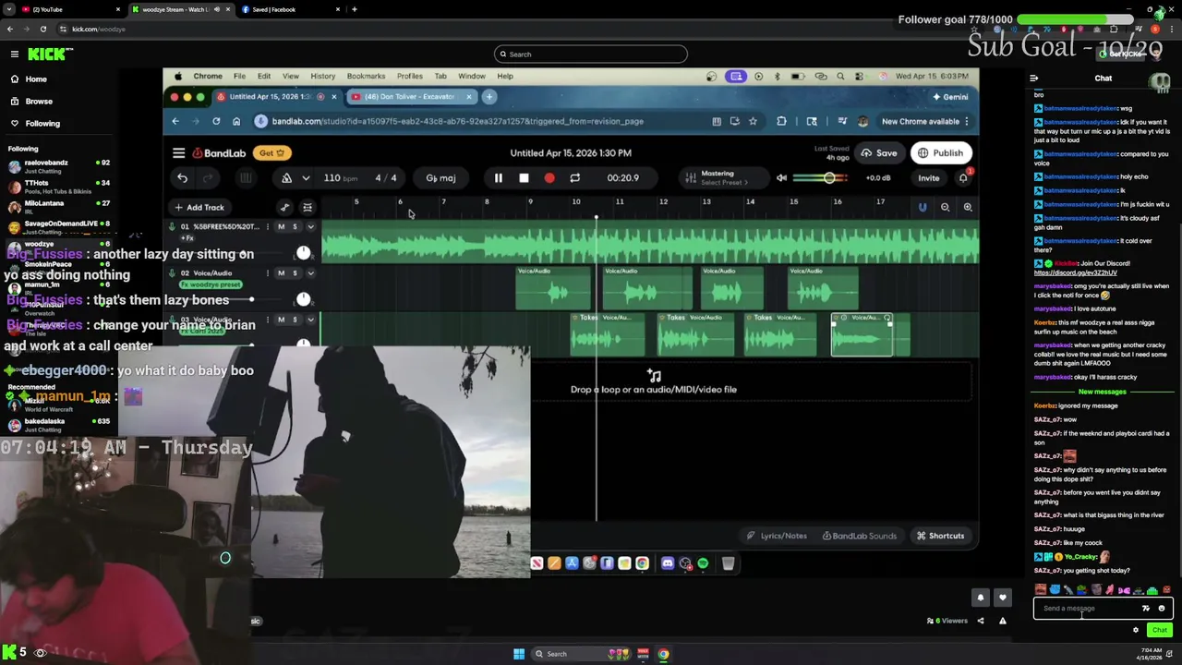Expand track 01 options chevron
1182x665 pixels.
coord(310,227)
